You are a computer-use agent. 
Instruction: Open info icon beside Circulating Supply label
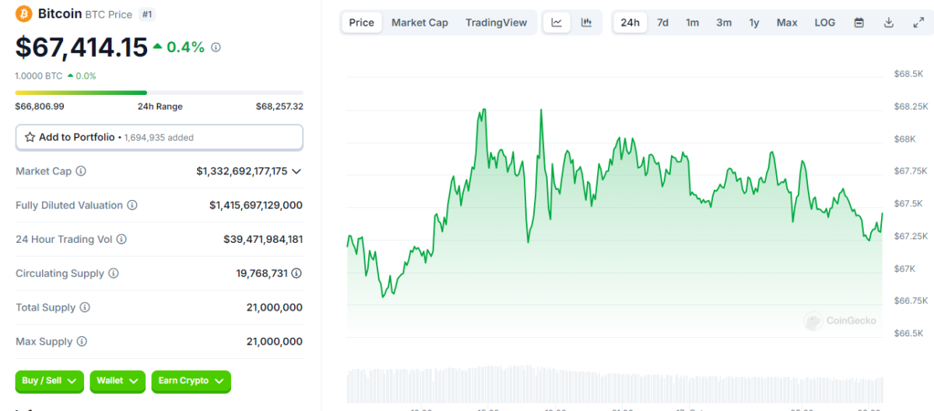[x=114, y=273]
